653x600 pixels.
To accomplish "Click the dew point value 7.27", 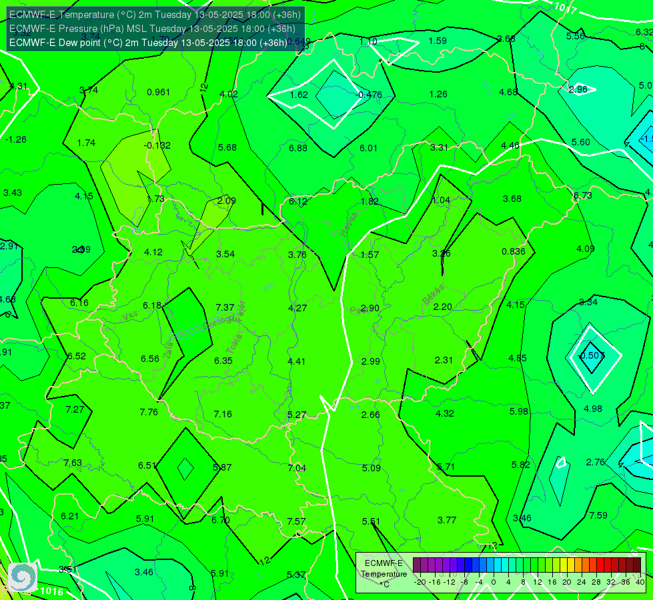I will 75,409.
